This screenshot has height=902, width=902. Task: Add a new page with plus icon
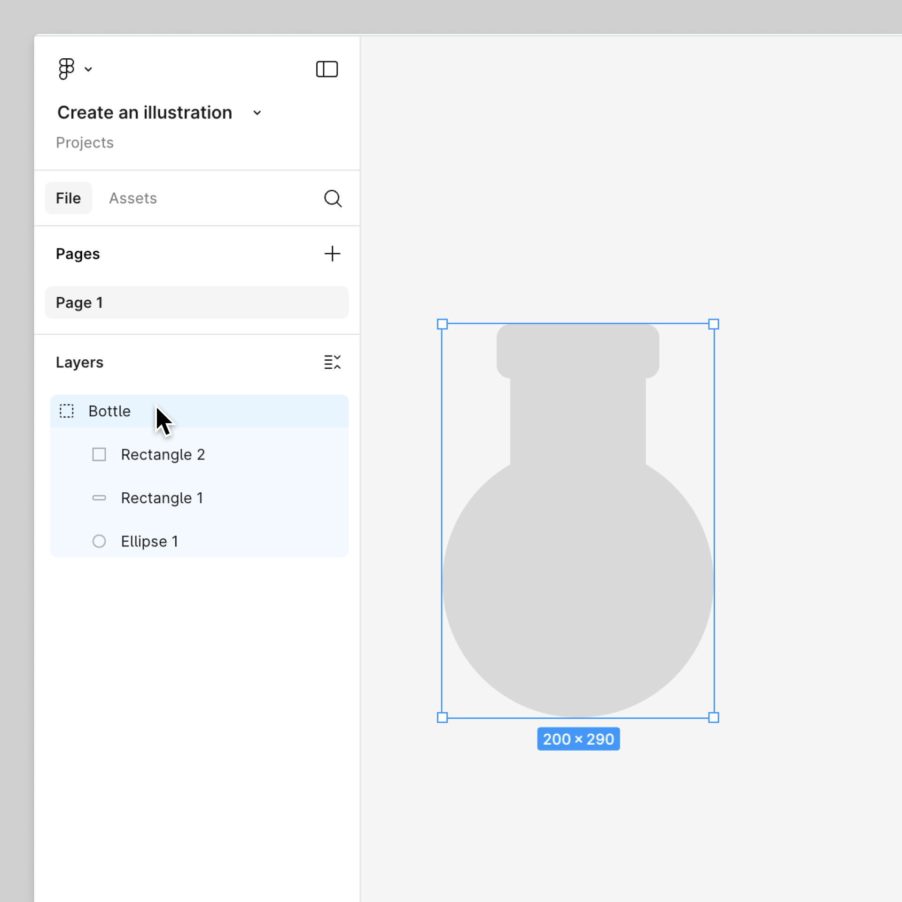(332, 254)
